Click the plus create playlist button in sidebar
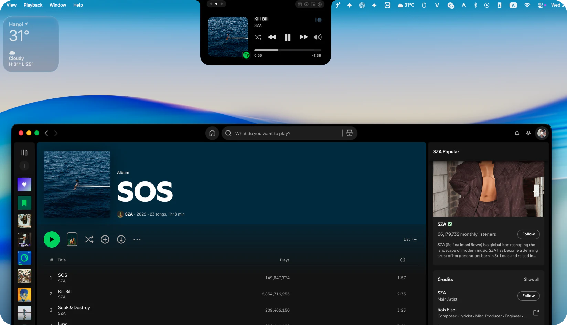The height and width of the screenshot is (325, 567). pyautogui.click(x=24, y=166)
